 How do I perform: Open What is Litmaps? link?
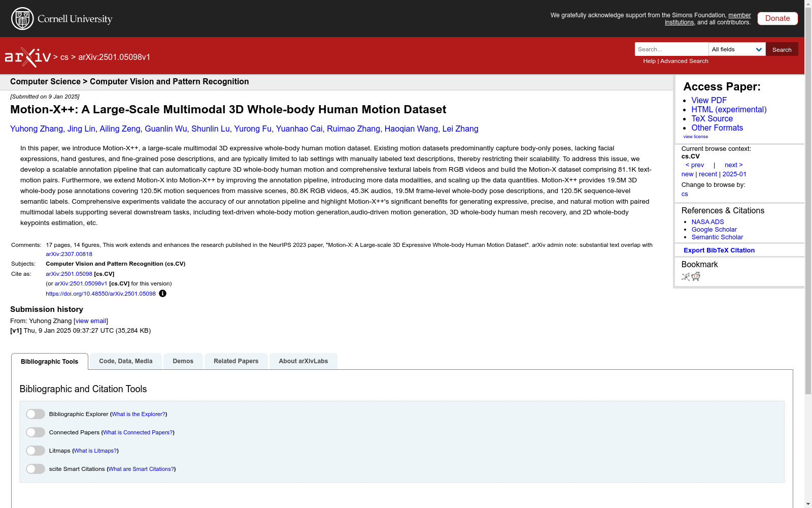(95, 451)
